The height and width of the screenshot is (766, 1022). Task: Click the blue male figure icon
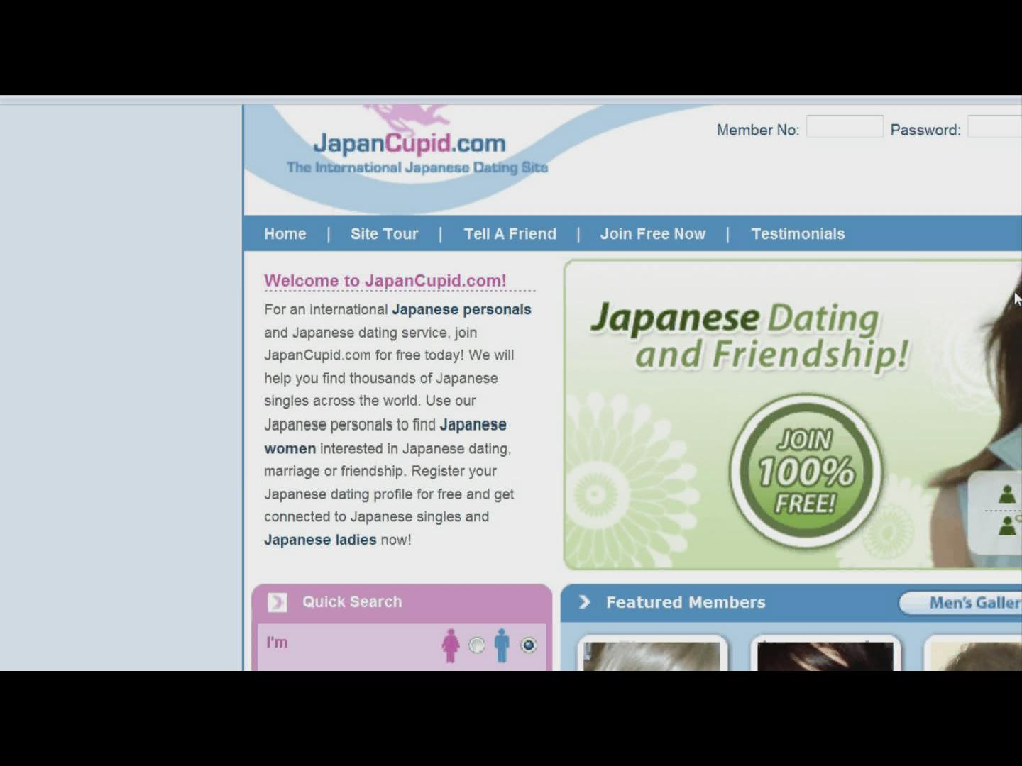click(x=502, y=645)
